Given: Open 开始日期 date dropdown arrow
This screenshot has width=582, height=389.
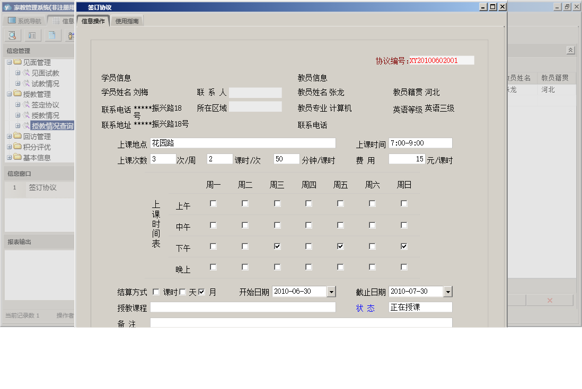Looking at the screenshot, I should click(x=331, y=292).
